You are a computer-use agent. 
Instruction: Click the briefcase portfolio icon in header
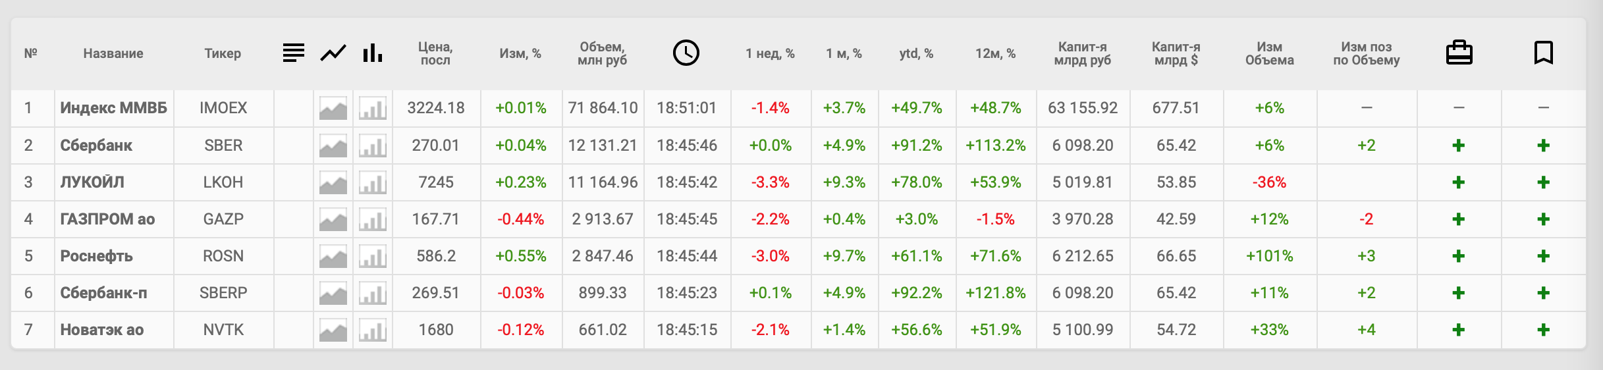(x=1459, y=53)
